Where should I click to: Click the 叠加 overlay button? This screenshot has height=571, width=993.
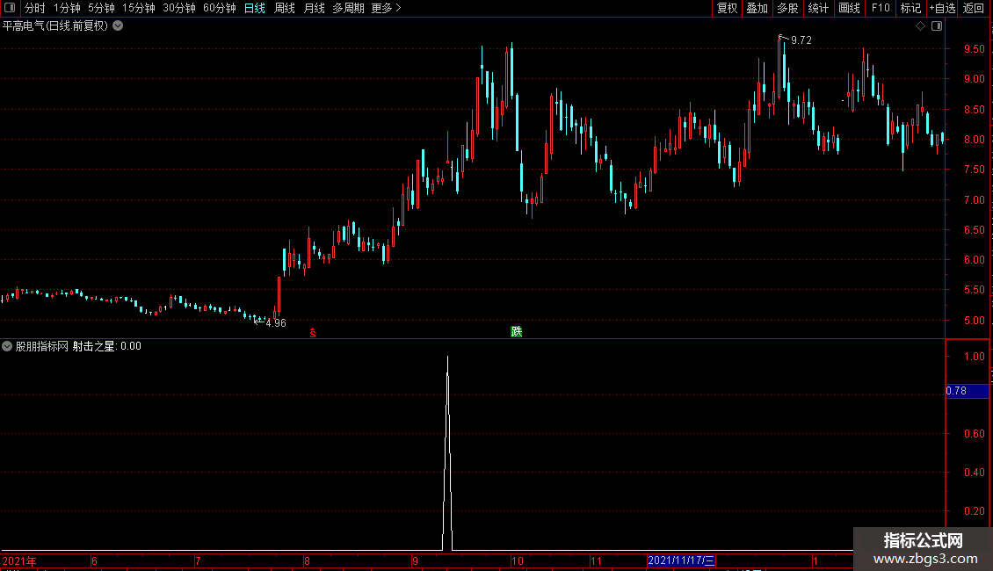pos(757,8)
